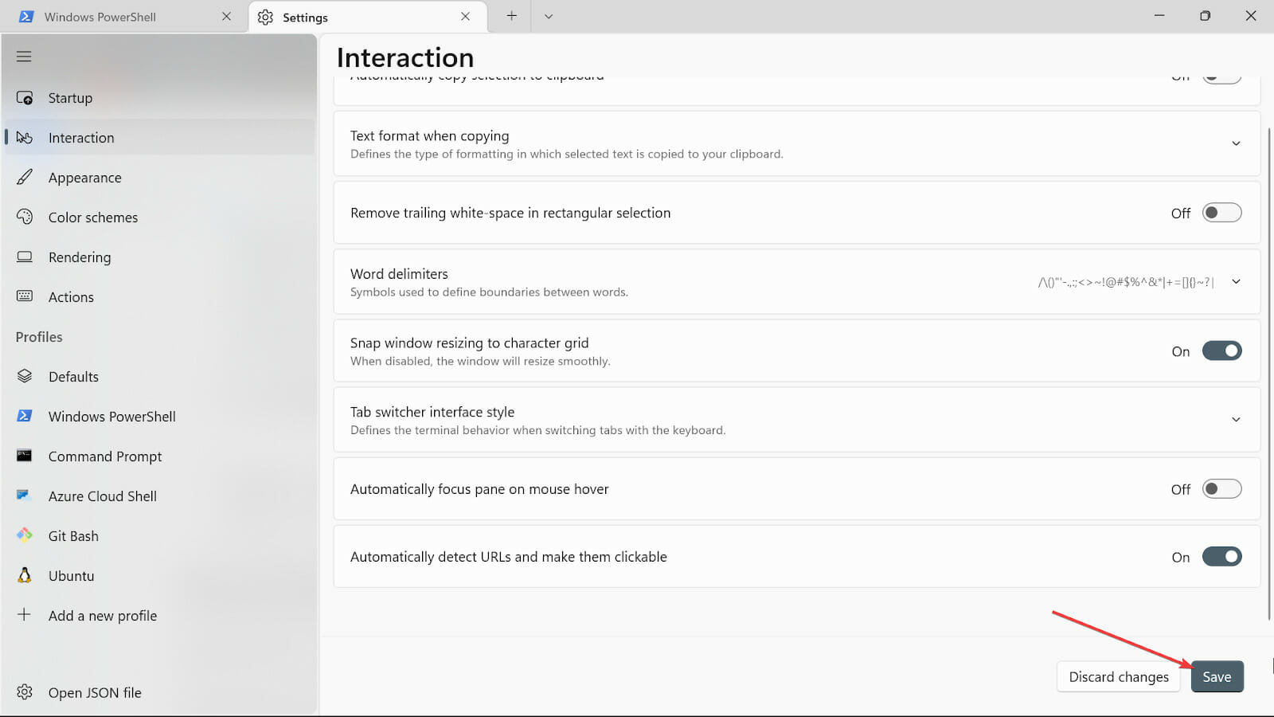
Task: Select Interaction in the sidebar
Action: 159,138
